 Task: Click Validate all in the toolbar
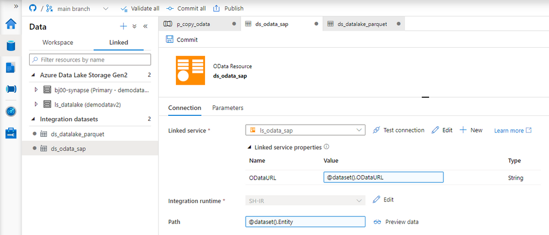pyautogui.click(x=140, y=8)
